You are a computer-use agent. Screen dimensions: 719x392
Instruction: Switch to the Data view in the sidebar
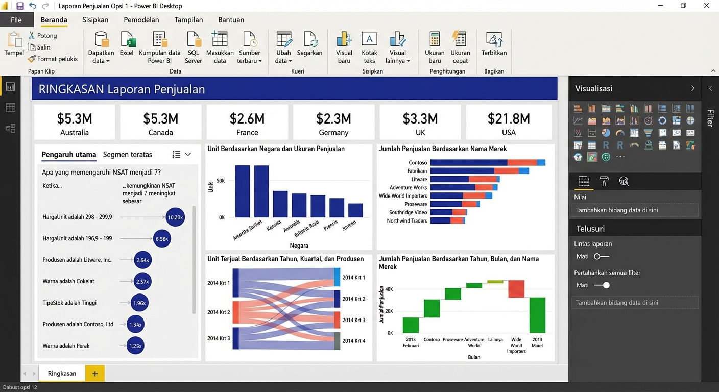click(10, 107)
